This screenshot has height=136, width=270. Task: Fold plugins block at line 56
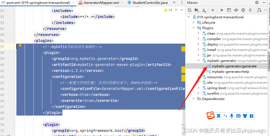[x=15, y=41]
